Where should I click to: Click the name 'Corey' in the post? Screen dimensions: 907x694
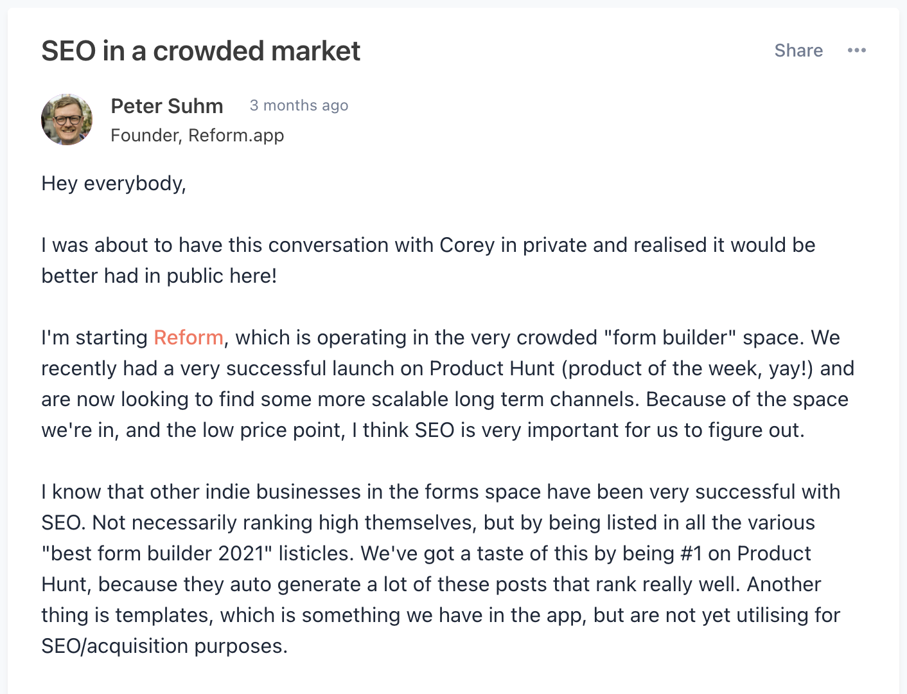click(467, 245)
